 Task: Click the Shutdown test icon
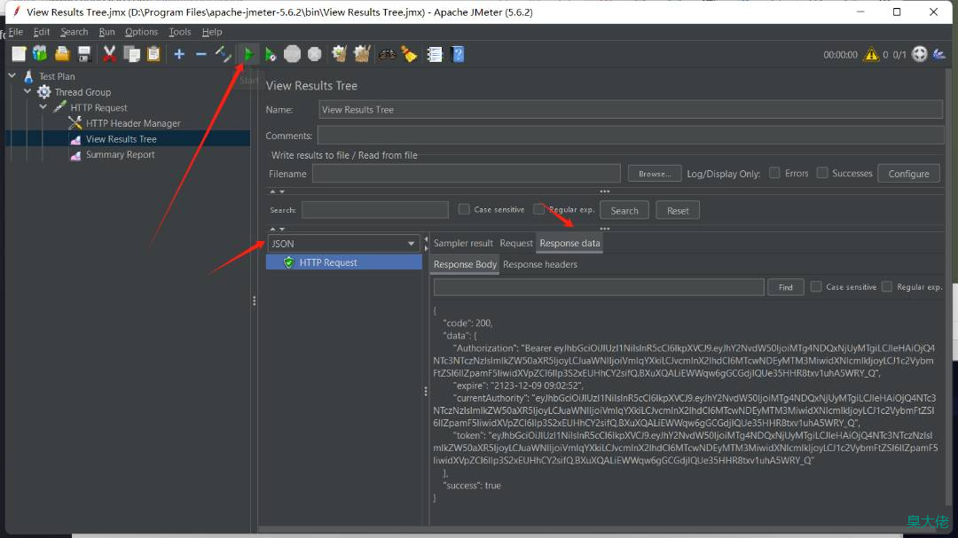315,54
